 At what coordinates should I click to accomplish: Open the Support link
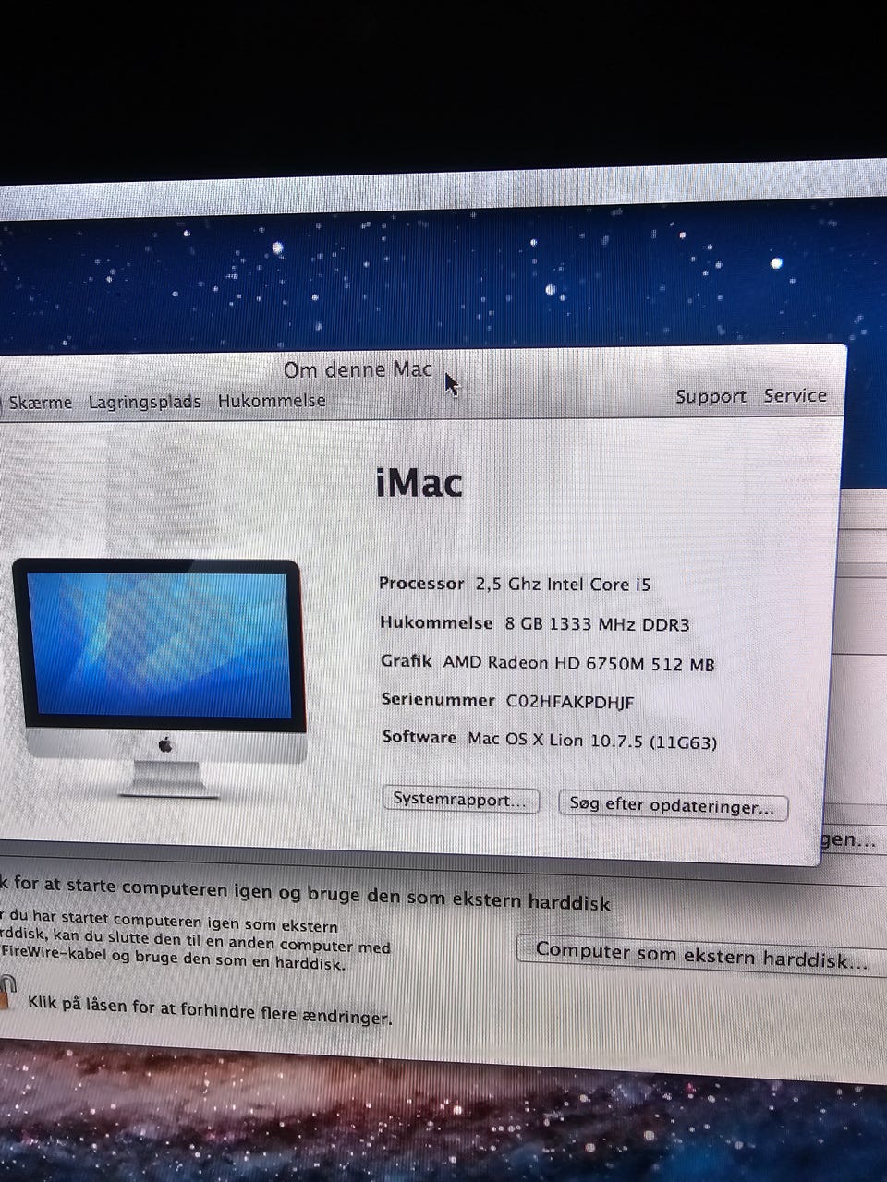711,397
